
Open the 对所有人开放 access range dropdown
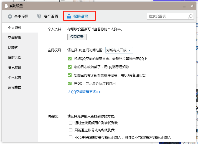(x=119, y=50)
